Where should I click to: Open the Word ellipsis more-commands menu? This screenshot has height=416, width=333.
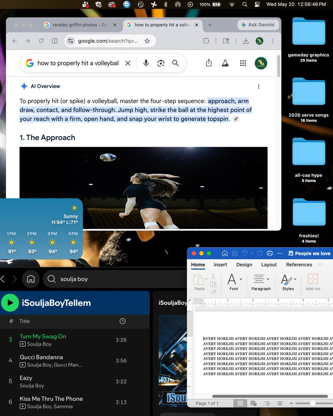280,253
